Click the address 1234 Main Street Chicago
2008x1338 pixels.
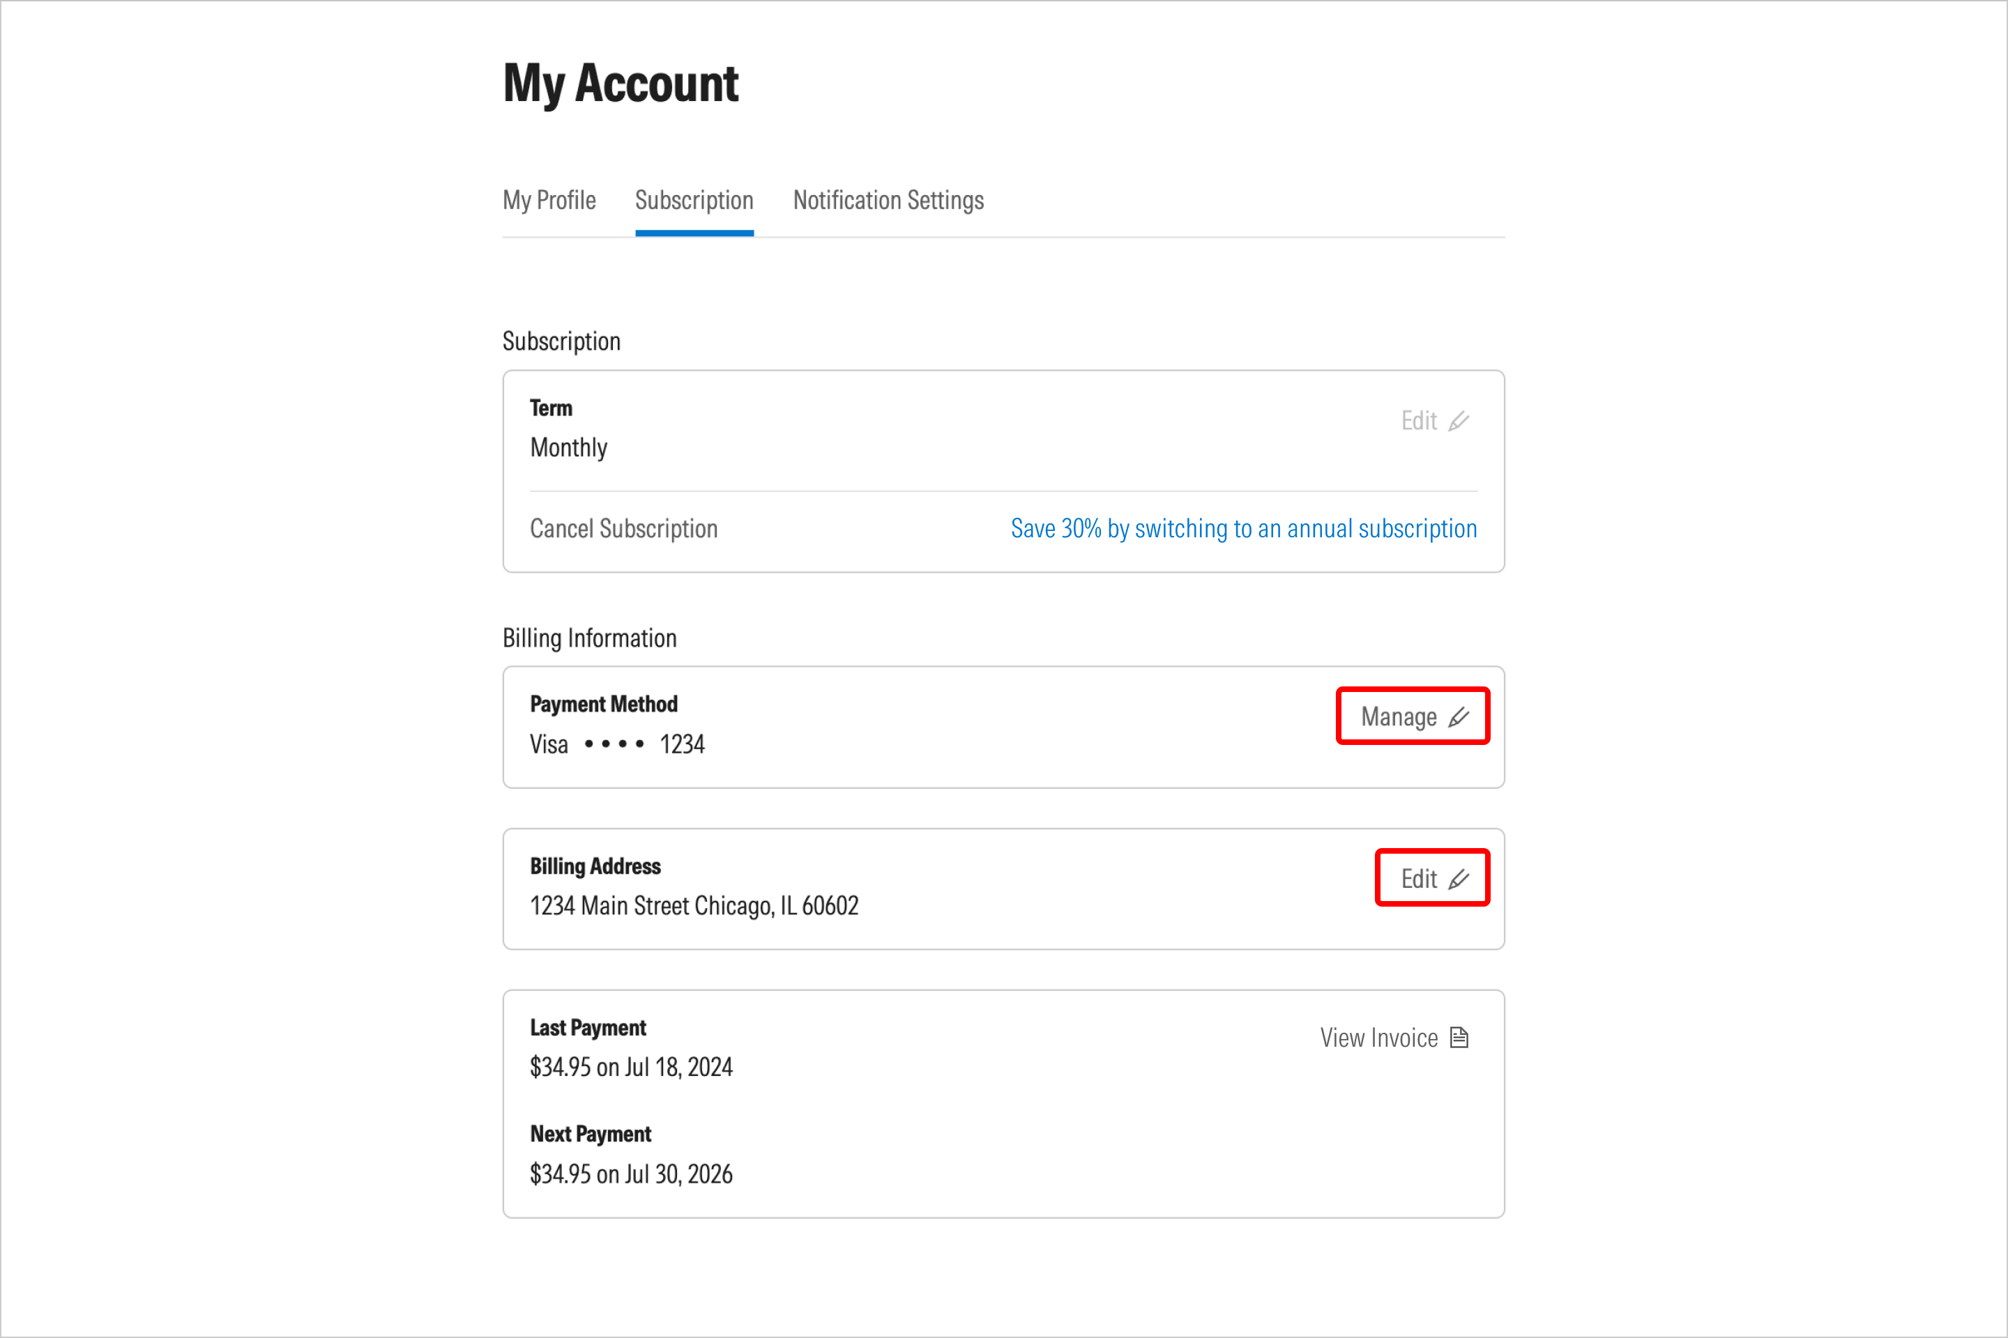pos(694,906)
